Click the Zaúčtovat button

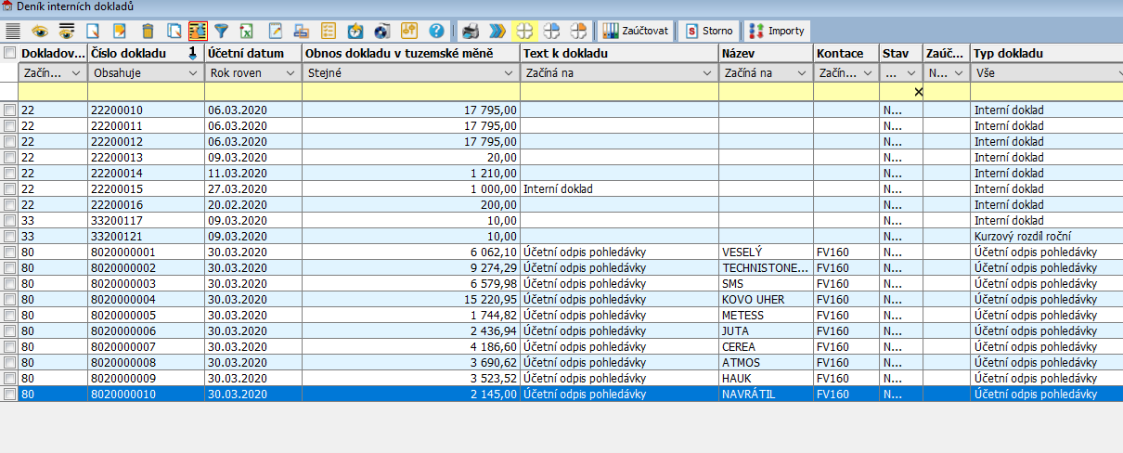tap(636, 31)
